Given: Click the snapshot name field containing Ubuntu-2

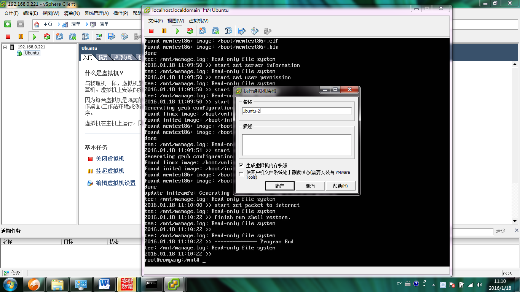Looking at the screenshot, I should (297, 111).
